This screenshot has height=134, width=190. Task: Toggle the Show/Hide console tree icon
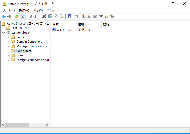coord(23,17)
